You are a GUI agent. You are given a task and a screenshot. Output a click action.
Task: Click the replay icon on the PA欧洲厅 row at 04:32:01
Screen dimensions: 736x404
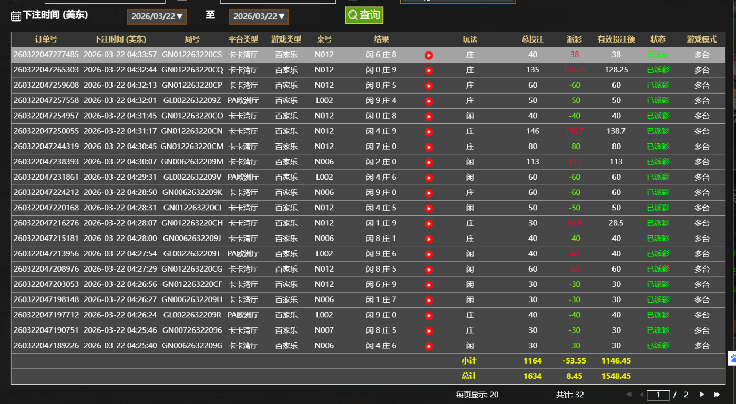pyautogui.click(x=428, y=100)
